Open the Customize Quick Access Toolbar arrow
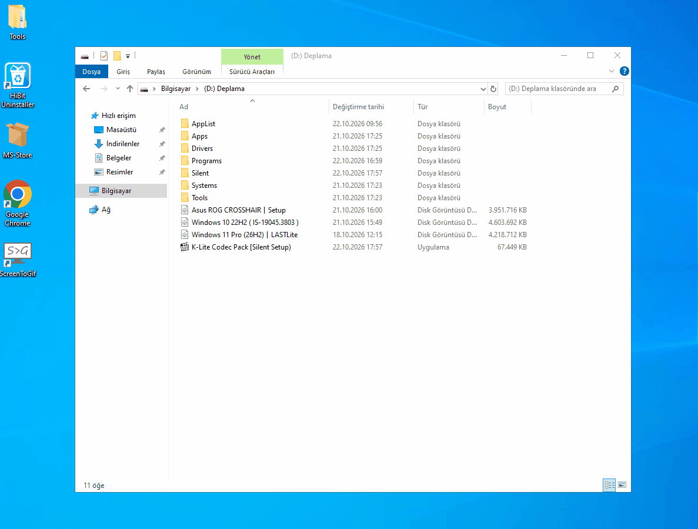Screen dimensions: 698x529 (128, 56)
